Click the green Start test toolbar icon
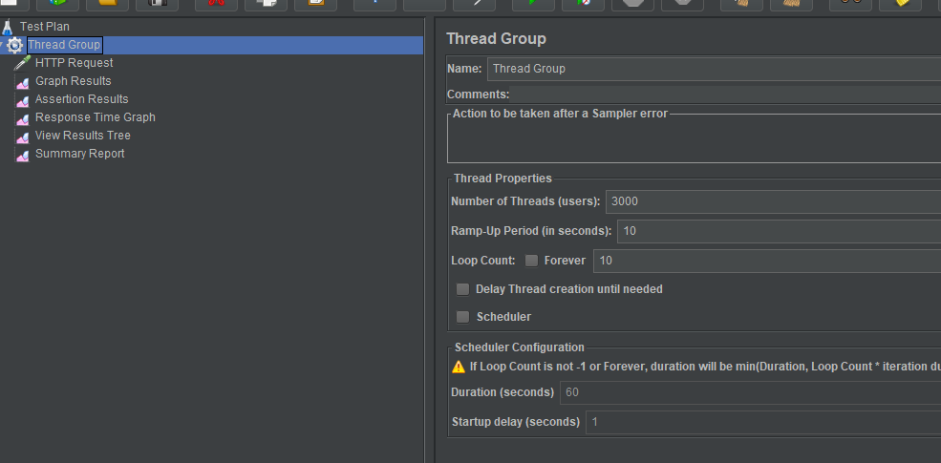The image size is (941, 463). coord(533,3)
